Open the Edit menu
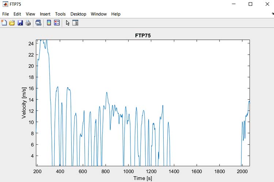 (x=17, y=14)
